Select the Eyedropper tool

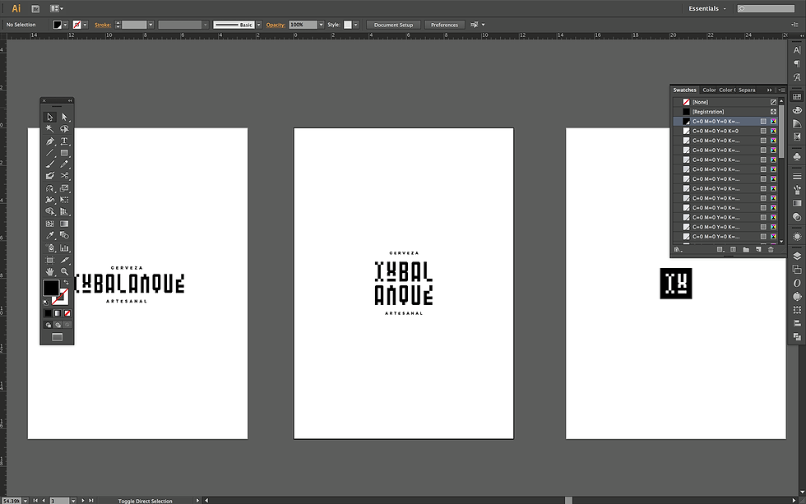tap(50, 235)
